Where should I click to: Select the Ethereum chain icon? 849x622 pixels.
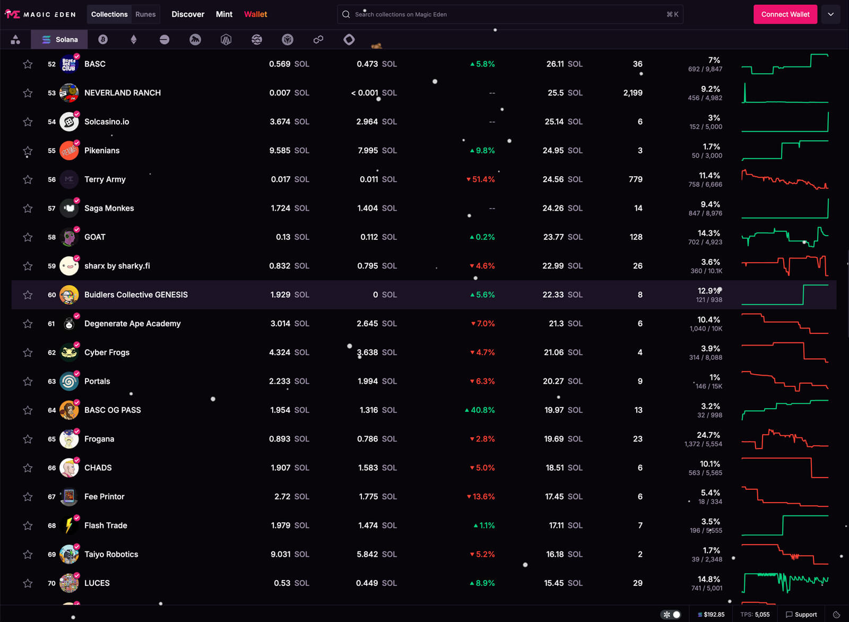click(x=134, y=39)
